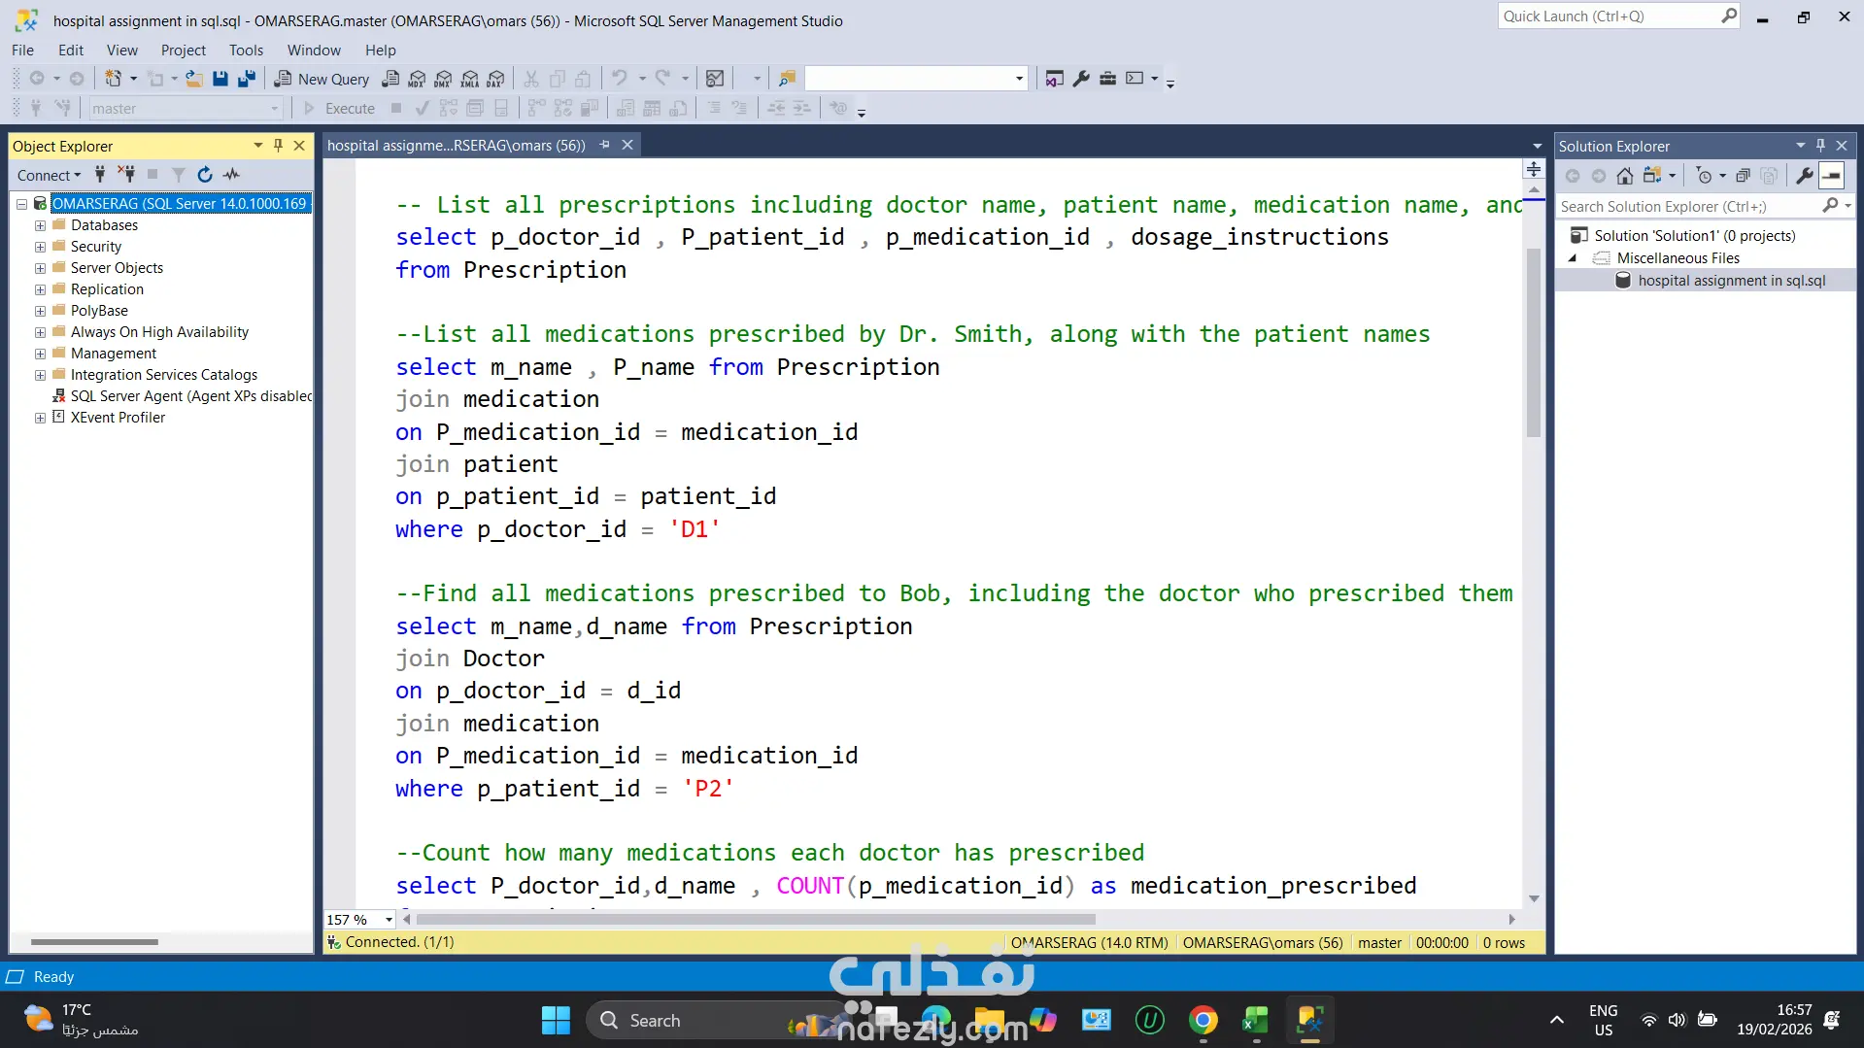Expand the Databases node
The height and width of the screenshot is (1048, 1864).
[40, 225]
